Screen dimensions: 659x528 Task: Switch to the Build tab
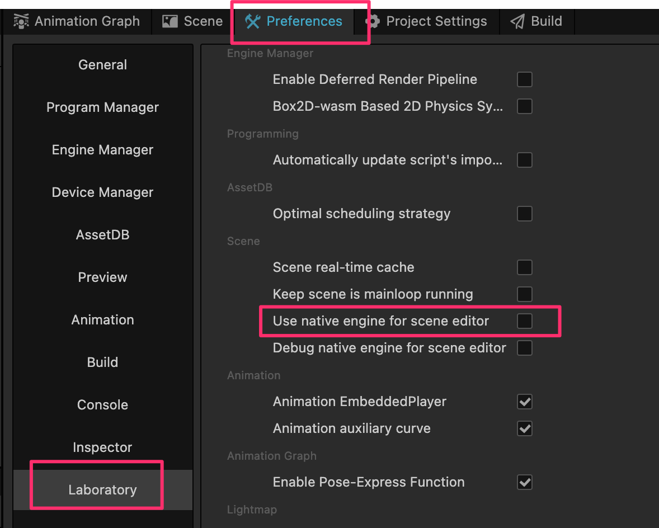(x=536, y=21)
